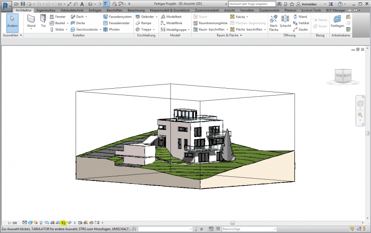
Task: Select the Gaube dormer tool
Action: [300, 29]
